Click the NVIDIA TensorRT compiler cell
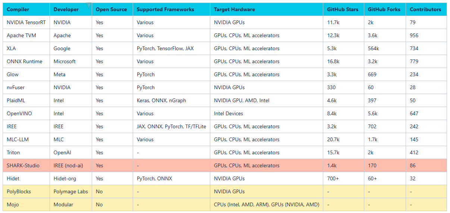This screenshot has width=450, height=213. [26, 22]
